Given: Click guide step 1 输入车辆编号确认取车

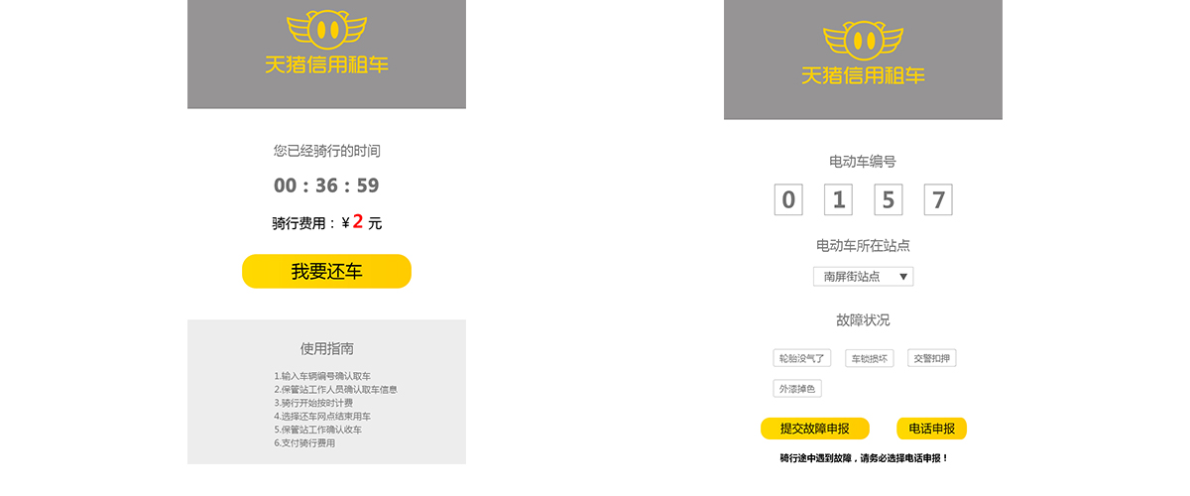Looking at the screenshot, I should coord(322,377).
